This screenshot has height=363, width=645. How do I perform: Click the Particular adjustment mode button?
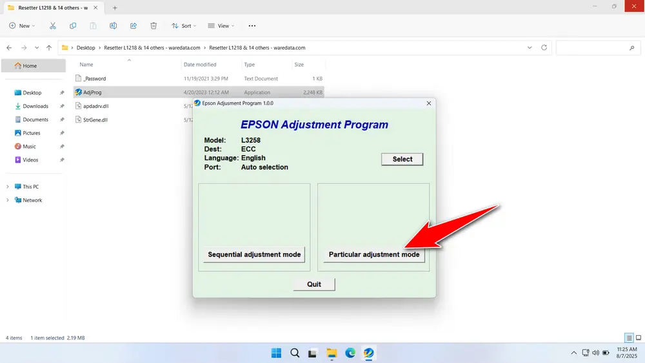(374, 254)
